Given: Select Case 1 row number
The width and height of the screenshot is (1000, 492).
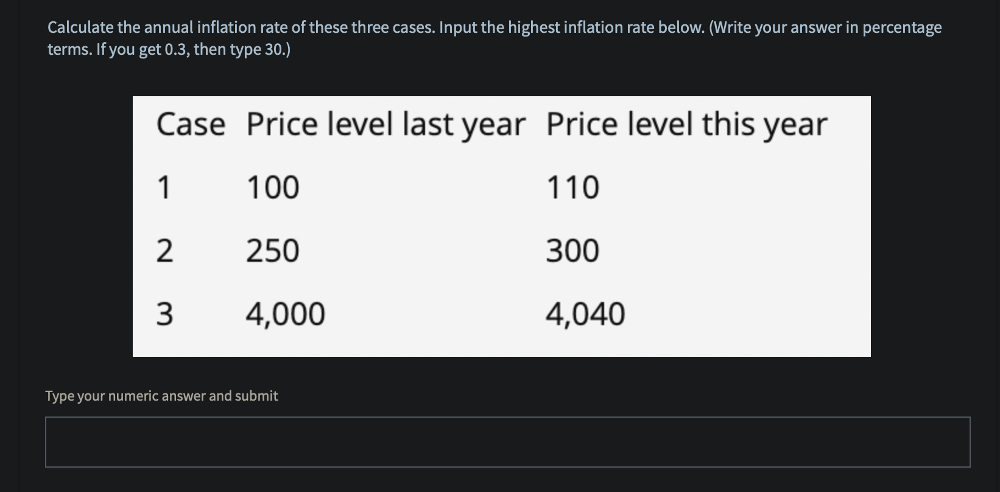Looking at the screenshot, I should coord(163,187).
